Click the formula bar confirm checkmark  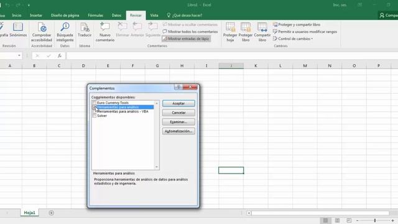pos(49,55)
